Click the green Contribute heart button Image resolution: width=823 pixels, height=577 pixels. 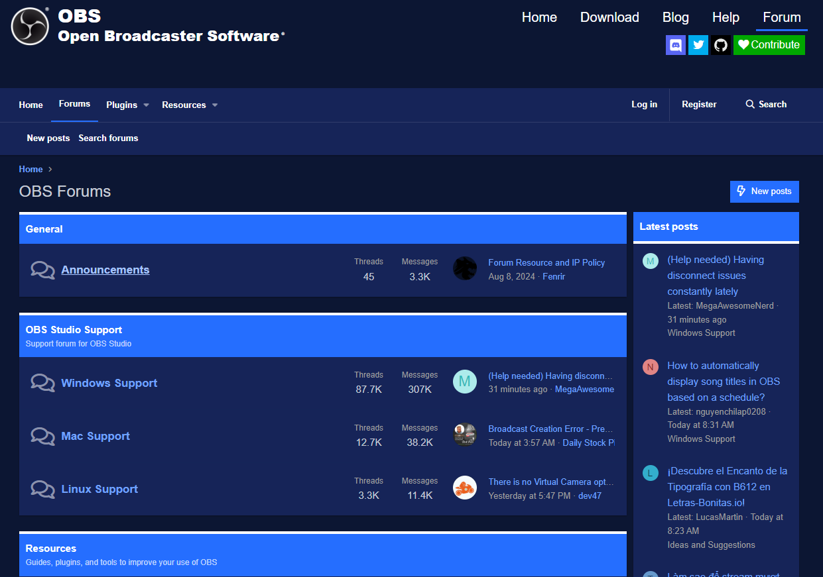(x=769, y=45)
